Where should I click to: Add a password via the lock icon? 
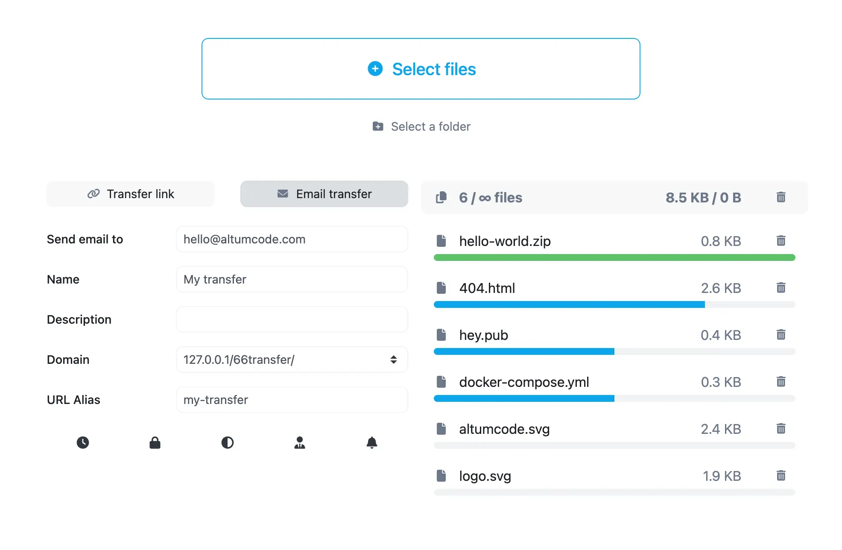point(155,443)
